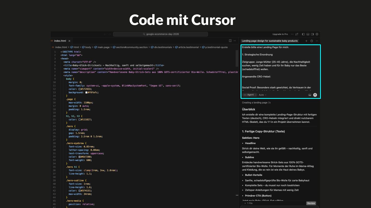Click the 'font-weight: 600;' line

80,160
